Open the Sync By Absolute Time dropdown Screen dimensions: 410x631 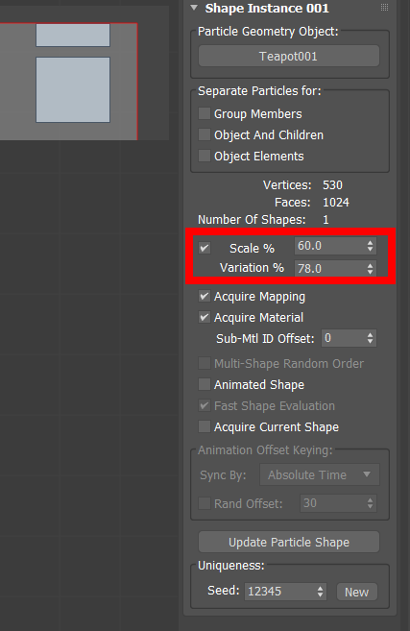(x=320, y=474)
